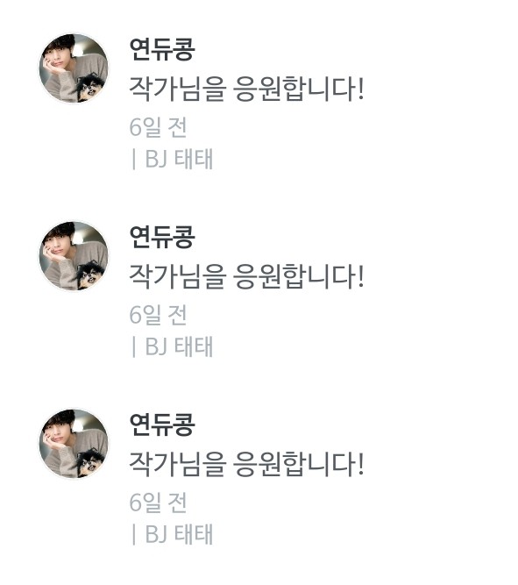This screenshot has height=585, width=518.
Task: Click the word 태태 in the bottom comment's tag
Action: 194,534
